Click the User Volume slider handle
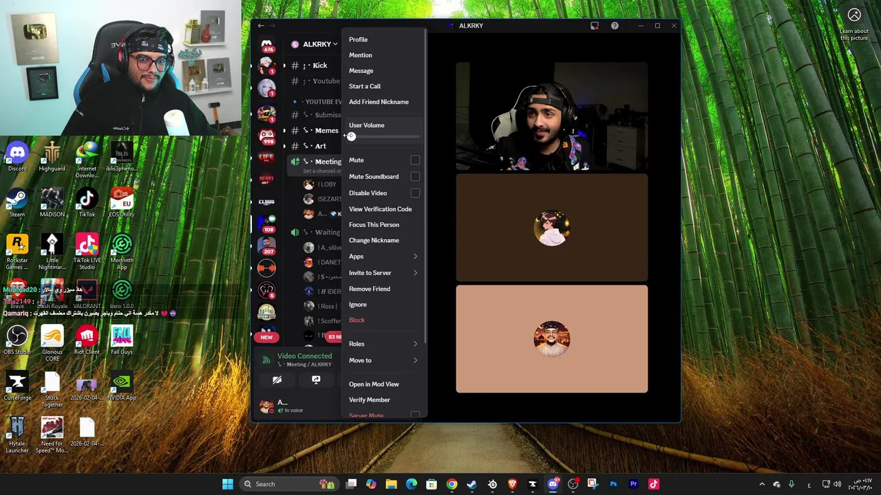Screen dimensions: 881x495 [351, 136]
